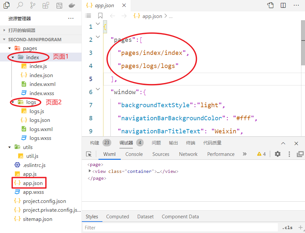Switch to the Console tab
Image resolution: width=305 pixels, height=233 pixels.
[134, 154]
